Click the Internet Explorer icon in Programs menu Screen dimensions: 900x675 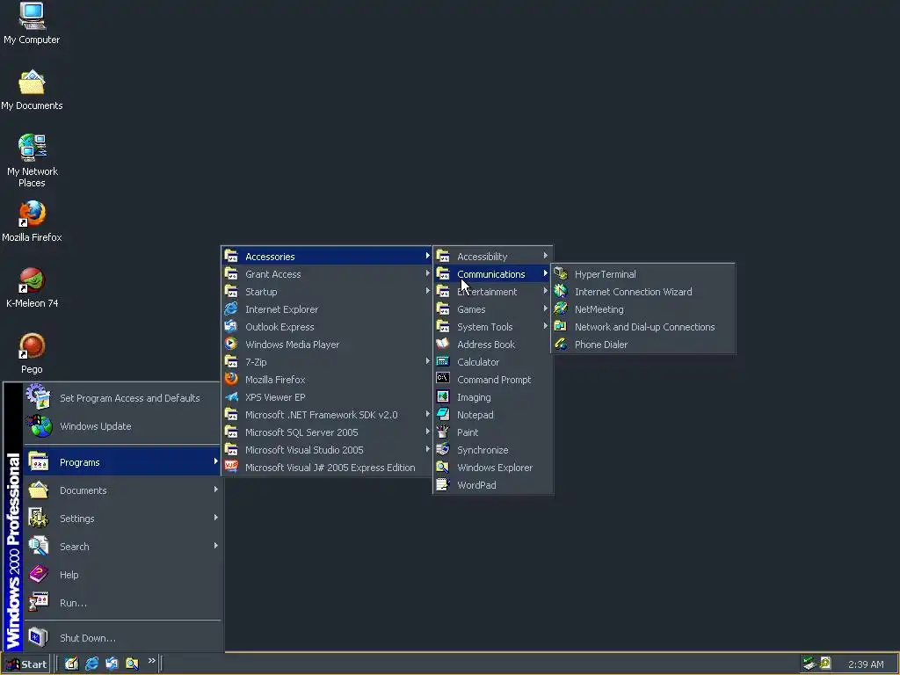231,308
